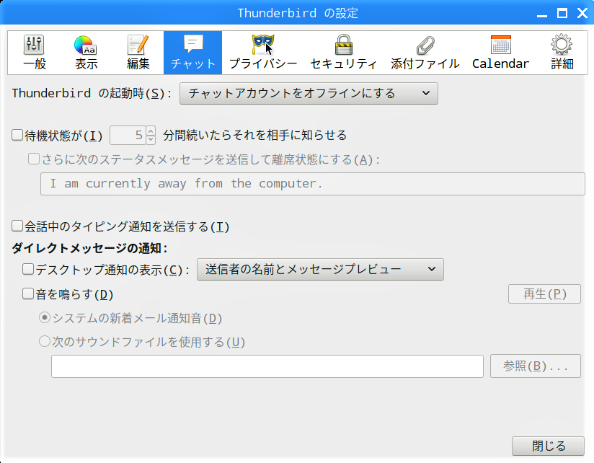
Task: Click the 閉じる (Close) button
Action: (x=548, y=446)
